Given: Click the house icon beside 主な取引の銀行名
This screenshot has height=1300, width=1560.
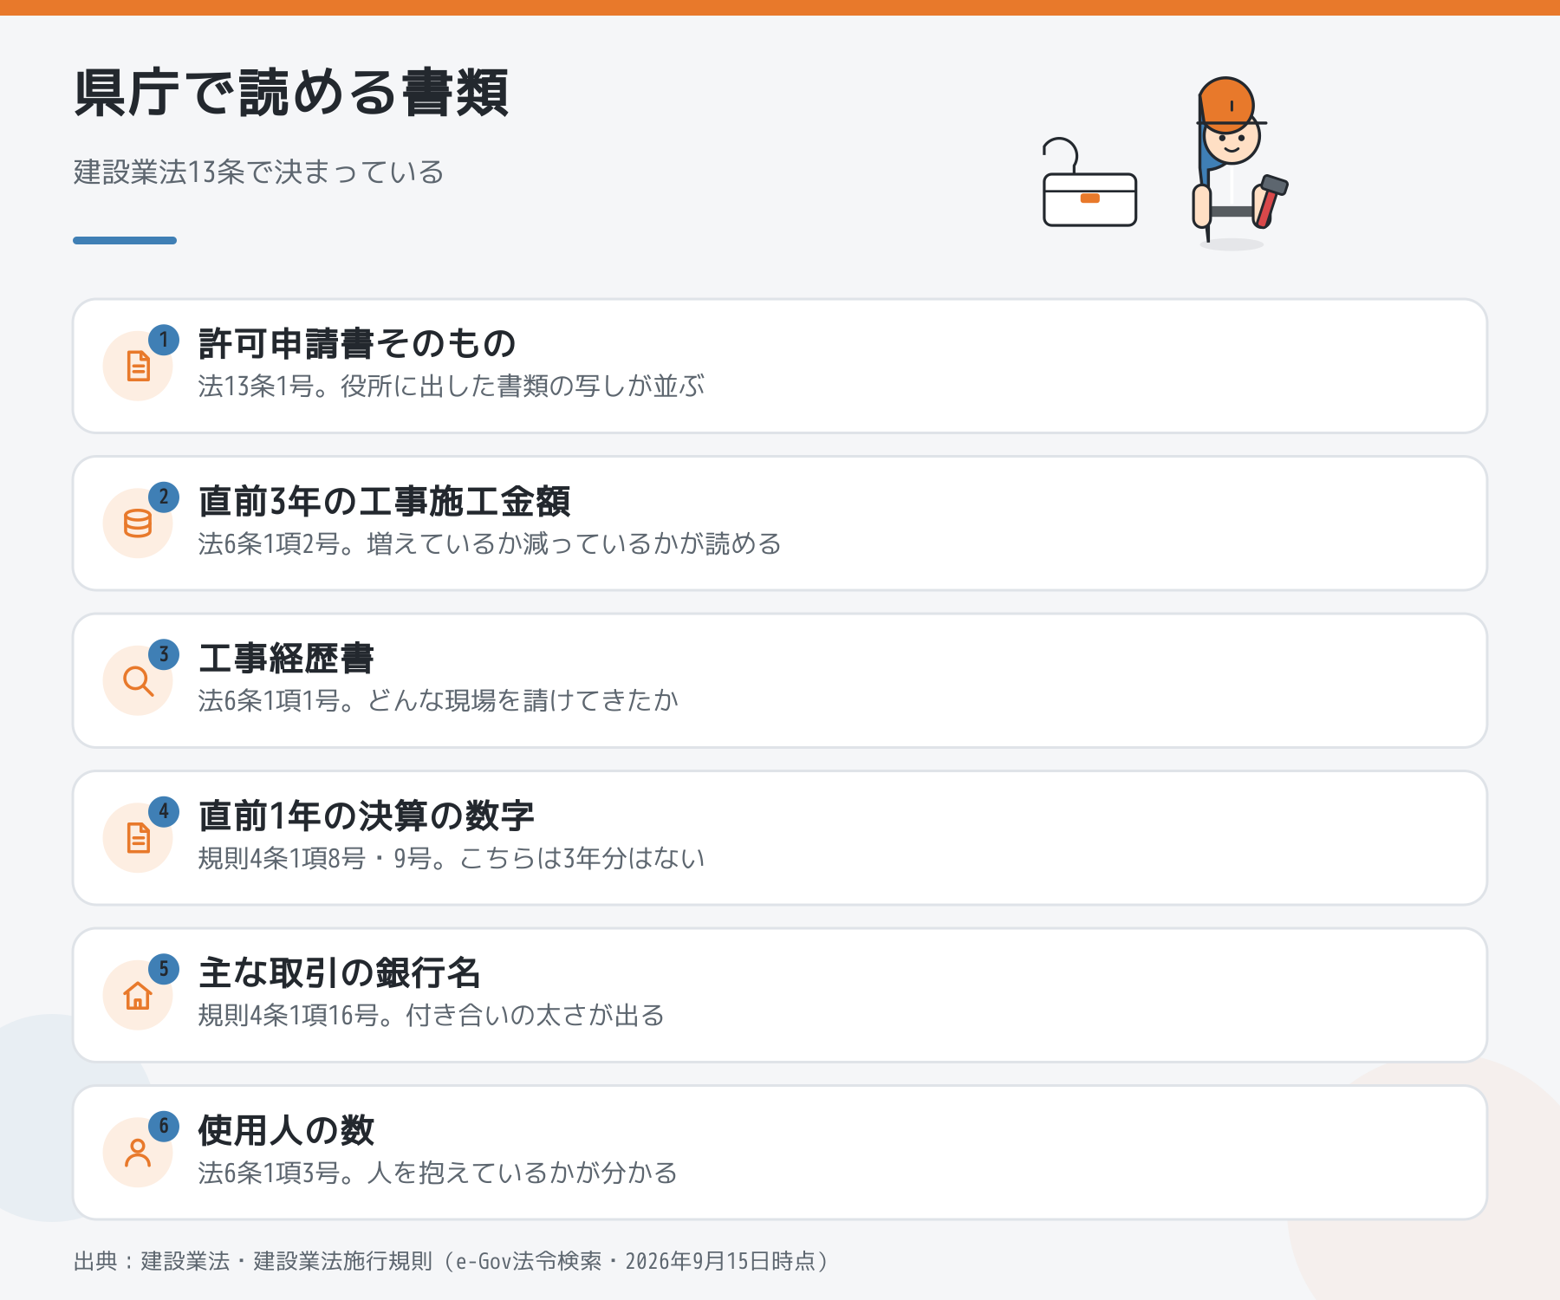Looking at the screenshot, I should pos(138,996).
